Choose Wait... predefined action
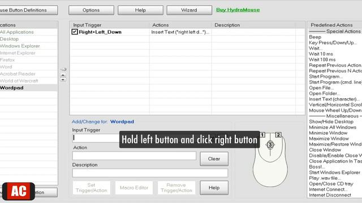 (x=316, y=48)
